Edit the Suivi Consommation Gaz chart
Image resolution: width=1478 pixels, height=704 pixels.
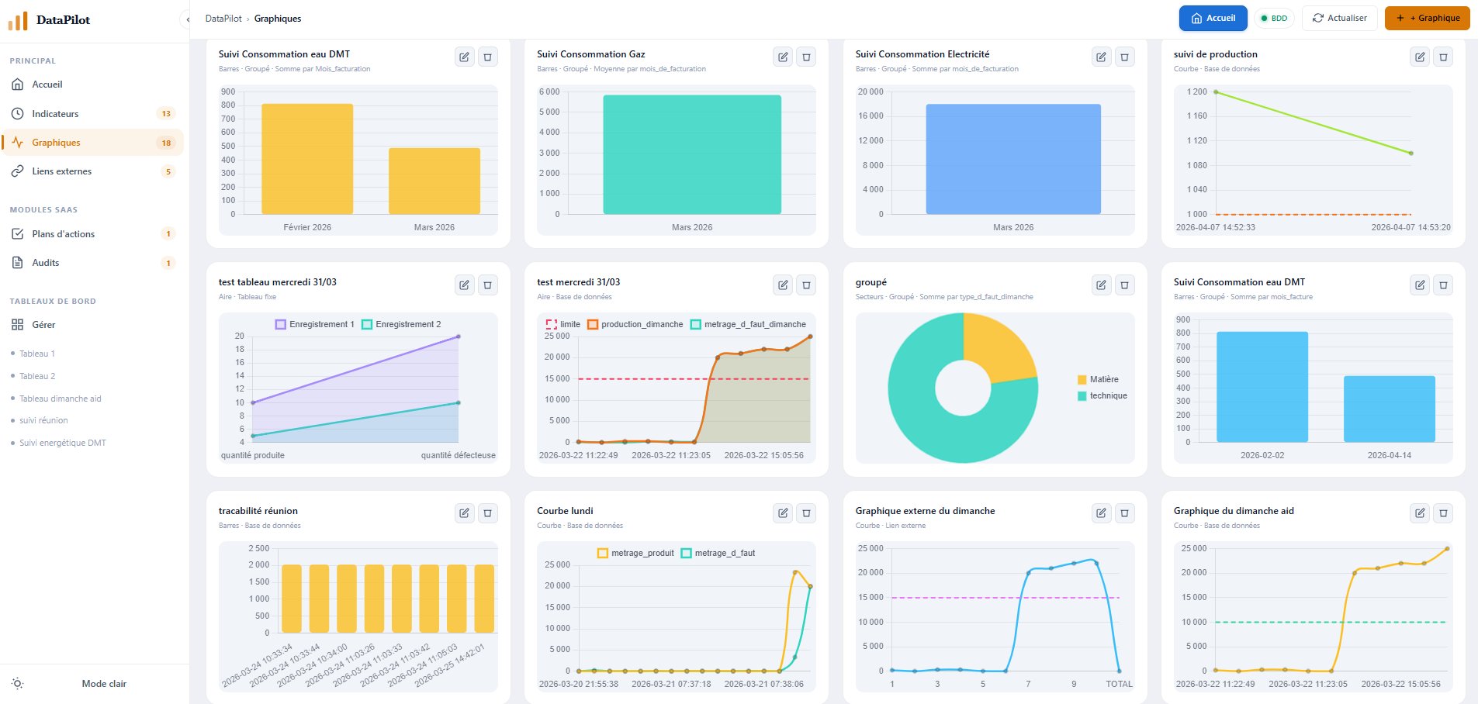[783, 57]
